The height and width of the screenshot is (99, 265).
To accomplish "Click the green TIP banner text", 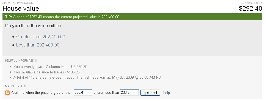I will (63, 17).
